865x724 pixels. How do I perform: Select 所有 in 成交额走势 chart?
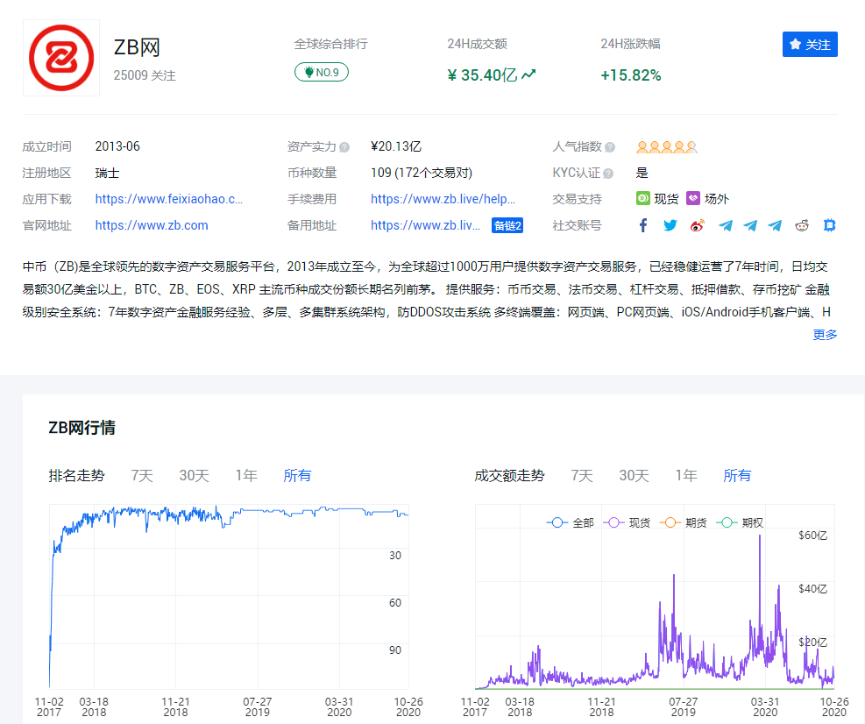(x=737, y=476)
